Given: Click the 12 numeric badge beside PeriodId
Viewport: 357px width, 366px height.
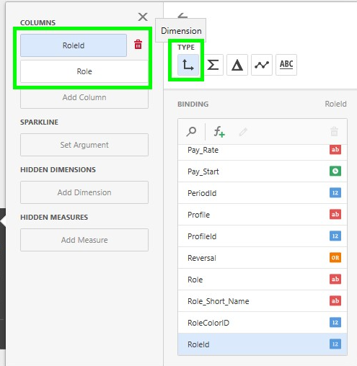Looking at the screenshot, I should coord(335,192).
